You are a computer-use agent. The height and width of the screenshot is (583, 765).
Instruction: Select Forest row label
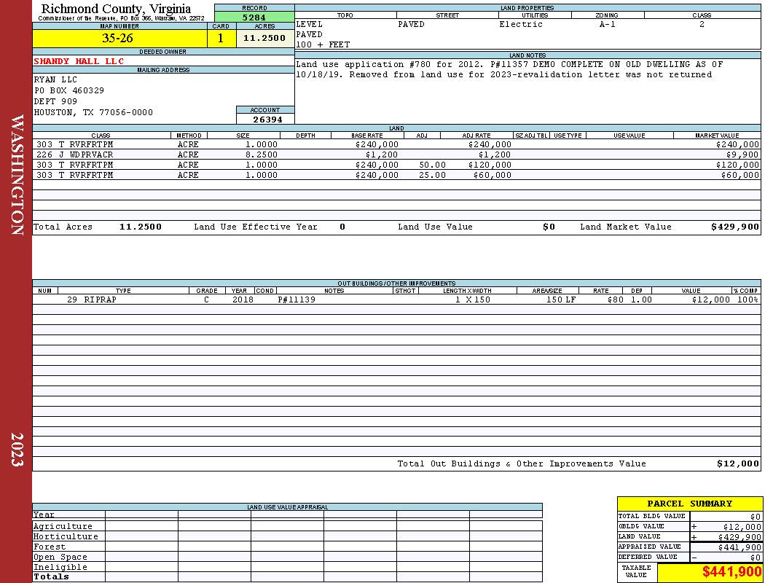coord(50,547)
